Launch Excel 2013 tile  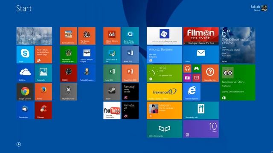pyautogui.click(x=112, y=73)
